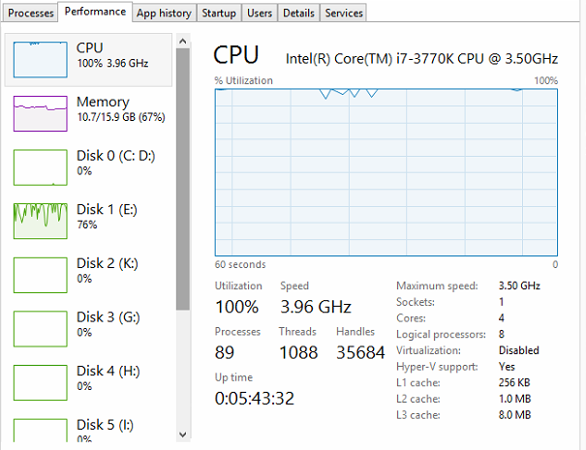The width and height of the screenshot is (586, 450).
Task: Switch to the Users tab
Action: [x=260, y=13]
